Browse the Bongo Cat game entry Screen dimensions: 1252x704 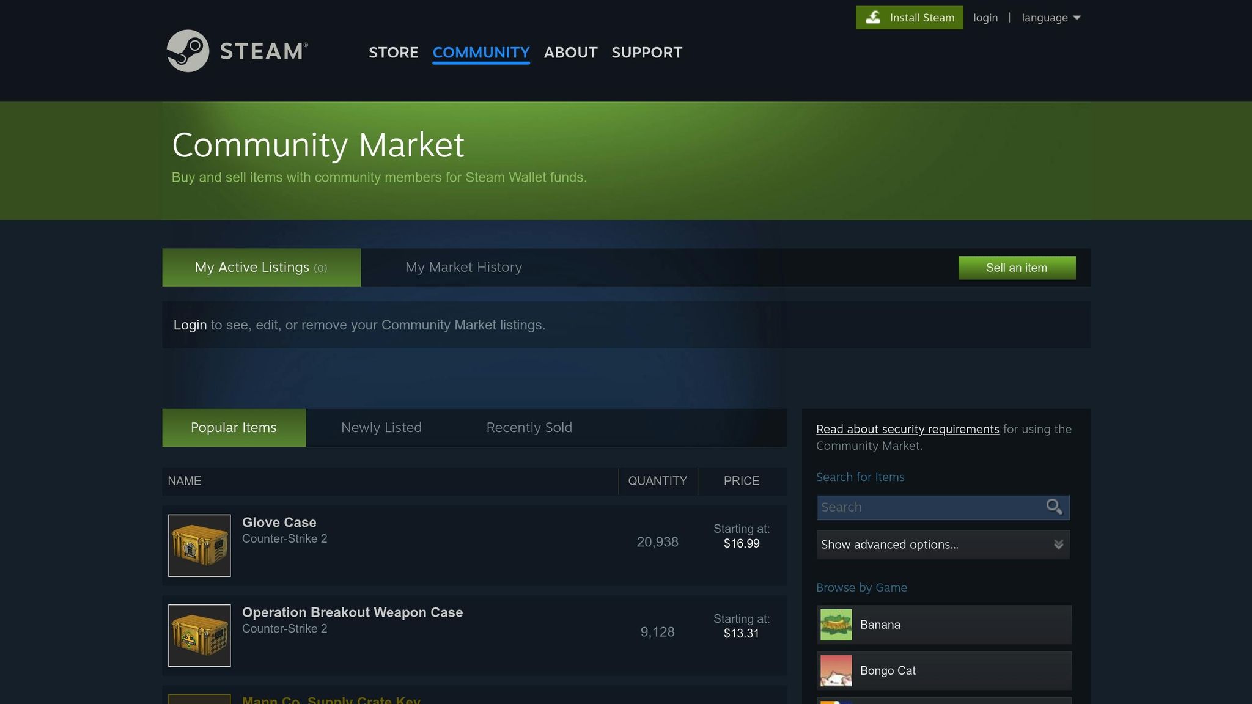[x=944, y=670]
